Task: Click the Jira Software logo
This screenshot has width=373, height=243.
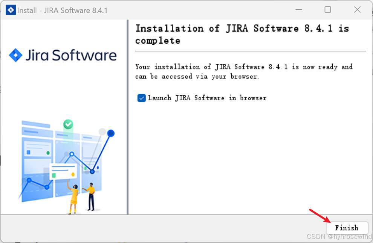Action: click(63, 55)
